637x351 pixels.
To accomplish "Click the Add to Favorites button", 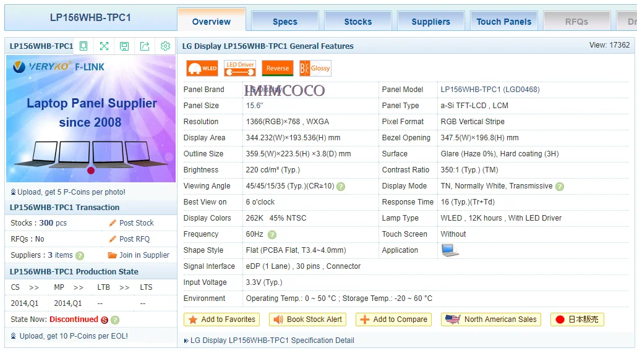I will tap(221, 319).
